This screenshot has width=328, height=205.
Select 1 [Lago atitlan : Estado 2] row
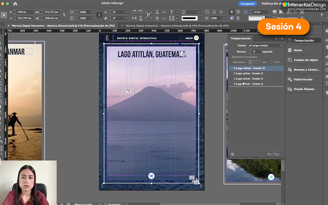256,79
